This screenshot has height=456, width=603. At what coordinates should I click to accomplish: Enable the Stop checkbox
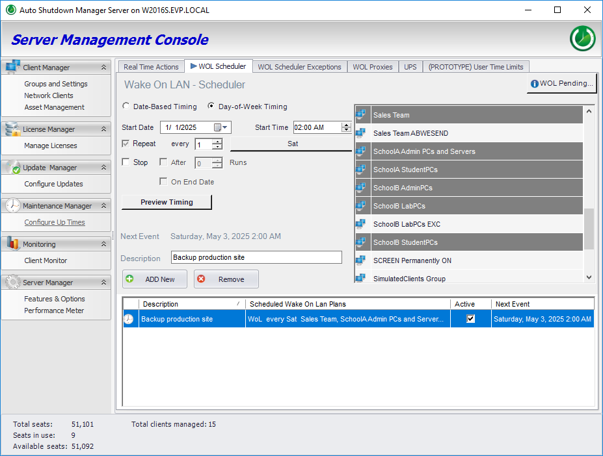126,162
